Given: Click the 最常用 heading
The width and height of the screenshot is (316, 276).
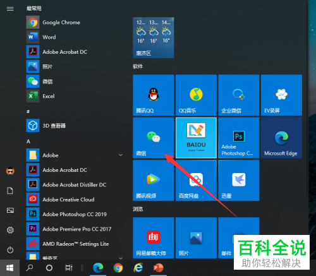Looking at the screenshot, I should 34,8.
